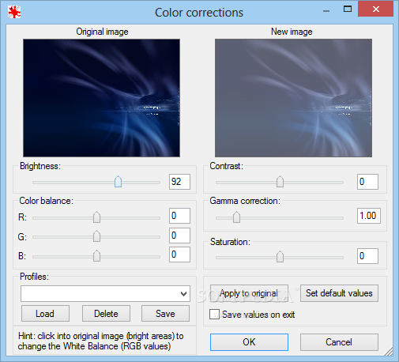The height and width of the screenshot is (362, 399).
Task: Click the Original image preview thumbnail
Action: coord(101,98)
